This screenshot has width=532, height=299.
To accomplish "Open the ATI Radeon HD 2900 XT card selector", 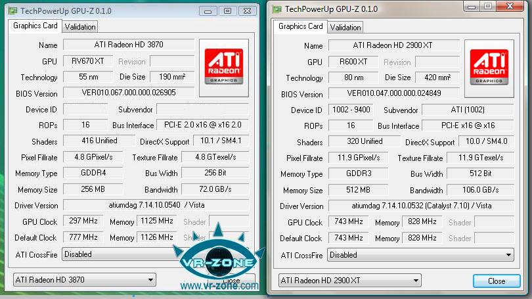I will pos(350,281).
